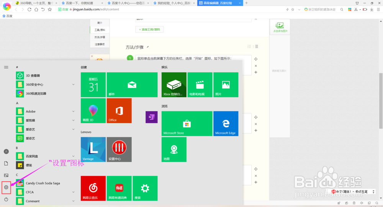Image resolution: width=383 pixels, height=207 pixels.
Task: Open the Pictures icon in Start rail
Action: [x=6, y=175]
